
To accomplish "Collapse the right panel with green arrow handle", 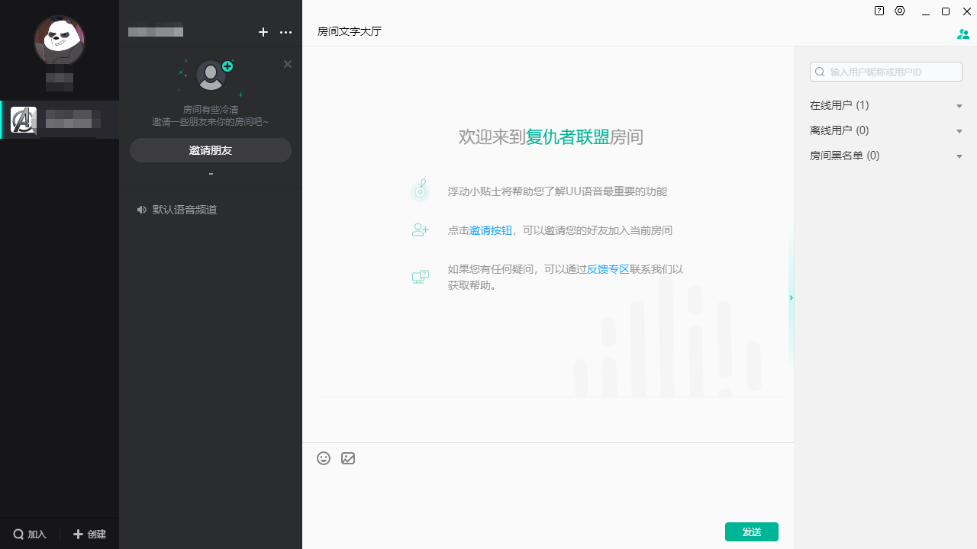I will (x=792, y=297).
